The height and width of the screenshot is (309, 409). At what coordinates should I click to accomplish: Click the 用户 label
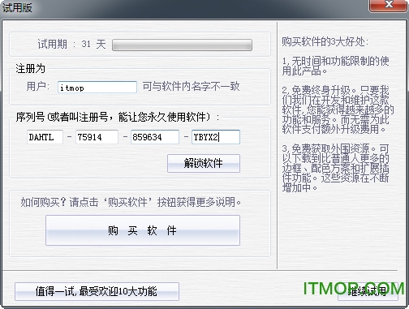click(x=38, y=87)
